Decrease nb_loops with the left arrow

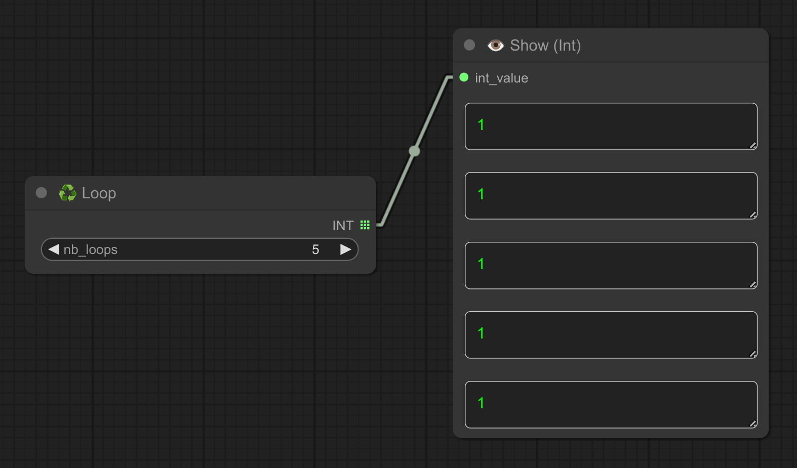click(x=54, y=249)
